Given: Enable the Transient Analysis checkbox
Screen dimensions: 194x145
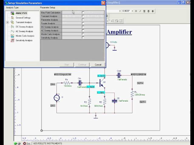Looking at the screenshot, I should [x=83, y=16].
